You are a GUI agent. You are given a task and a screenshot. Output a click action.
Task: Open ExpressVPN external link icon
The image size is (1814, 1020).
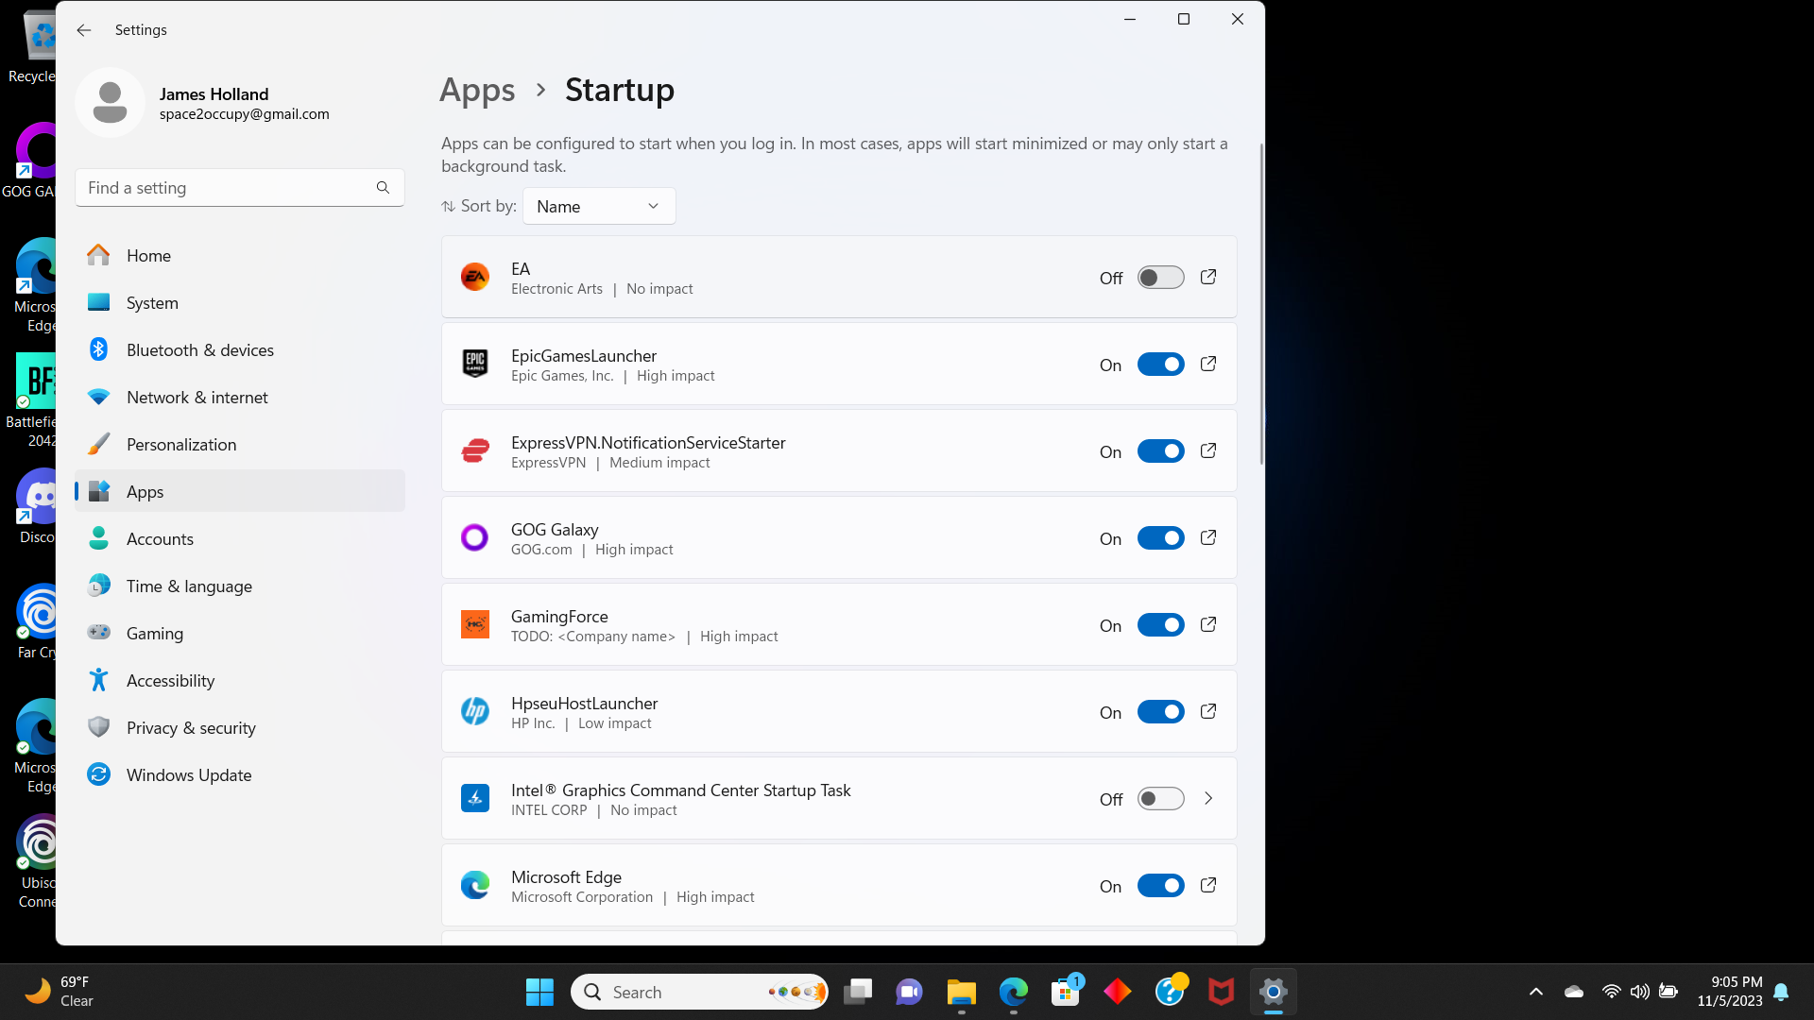(x=1207, y=450)
